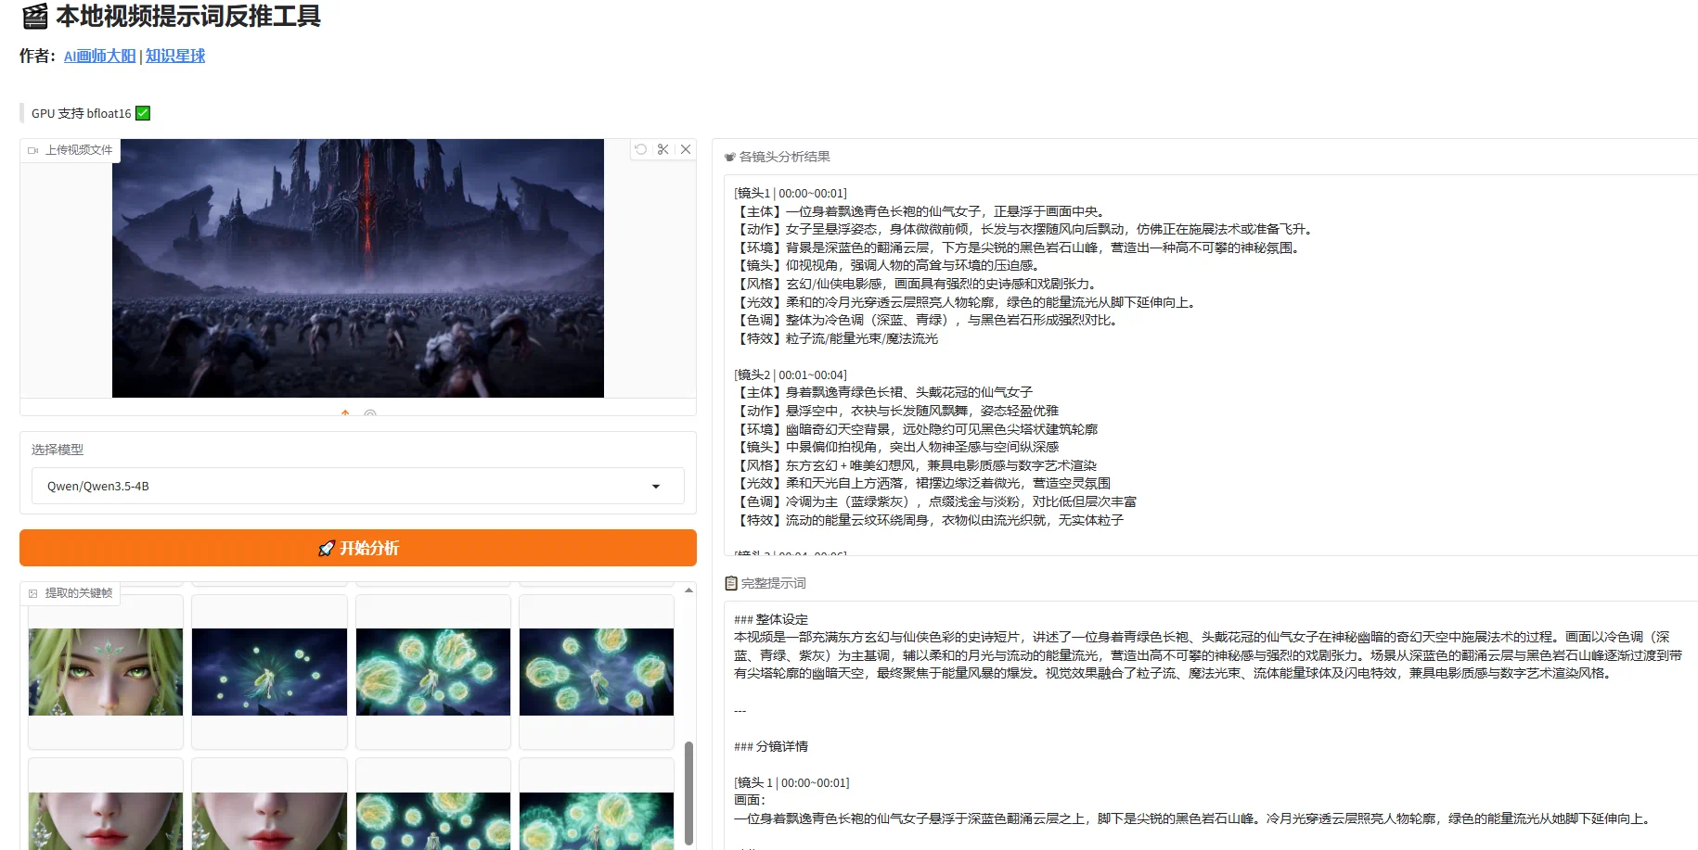Click the 提取的关键帧 label
1698x850 pixels.
(x=79, y=593)
